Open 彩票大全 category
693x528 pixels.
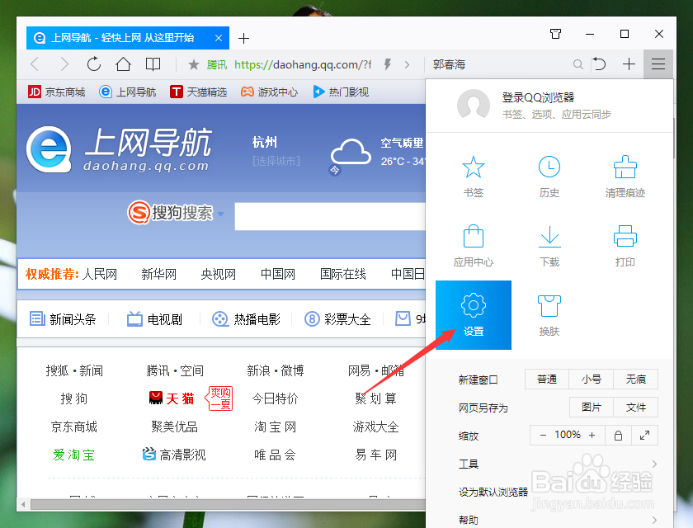click(337, 319)
